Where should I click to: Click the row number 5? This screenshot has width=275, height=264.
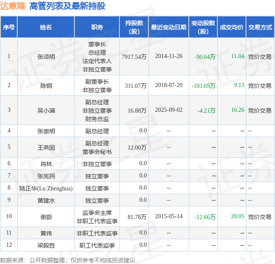coord(9,147)
